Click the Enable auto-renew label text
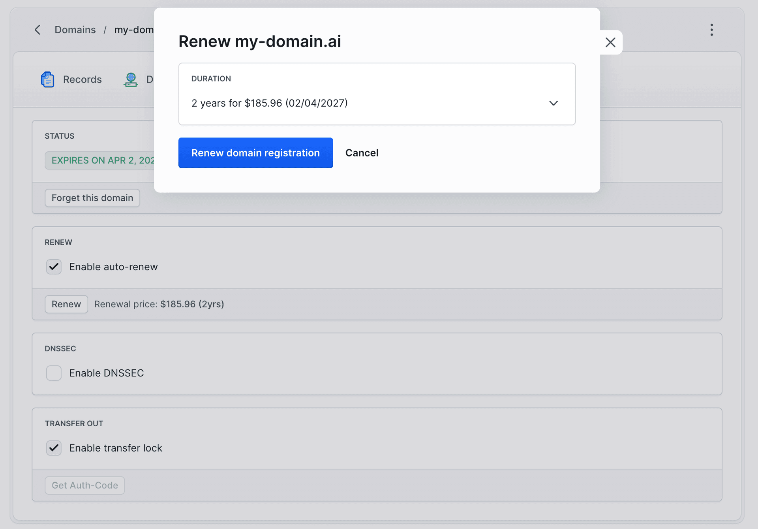This screenshot has width=758, height=529. click(x=113, y=267)
